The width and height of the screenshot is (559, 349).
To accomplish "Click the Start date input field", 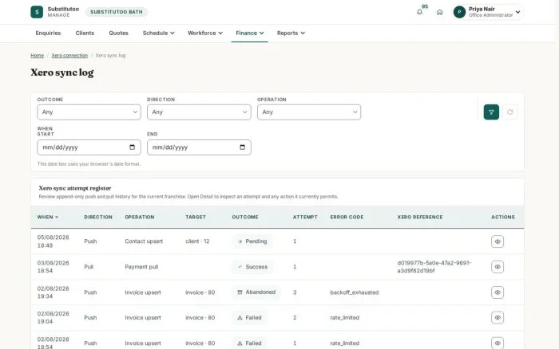I will point(89,147).
